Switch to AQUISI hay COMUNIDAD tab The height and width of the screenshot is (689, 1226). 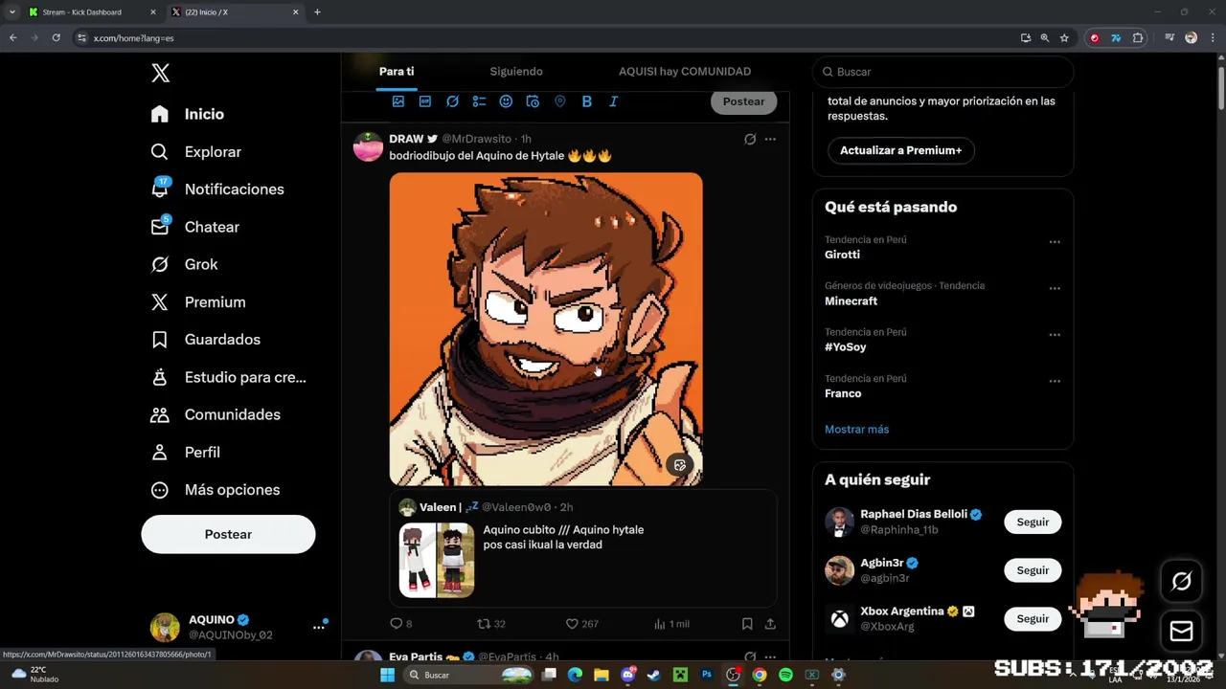point(685,72)
